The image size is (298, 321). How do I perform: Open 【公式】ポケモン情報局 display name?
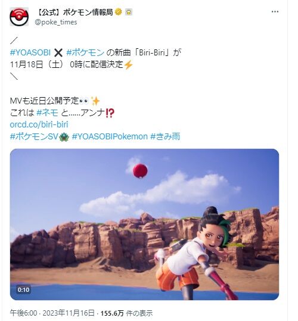[74, 12]
